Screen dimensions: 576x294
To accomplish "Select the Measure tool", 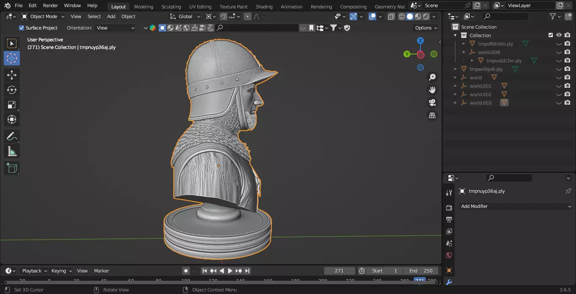I will pos(12,151).
